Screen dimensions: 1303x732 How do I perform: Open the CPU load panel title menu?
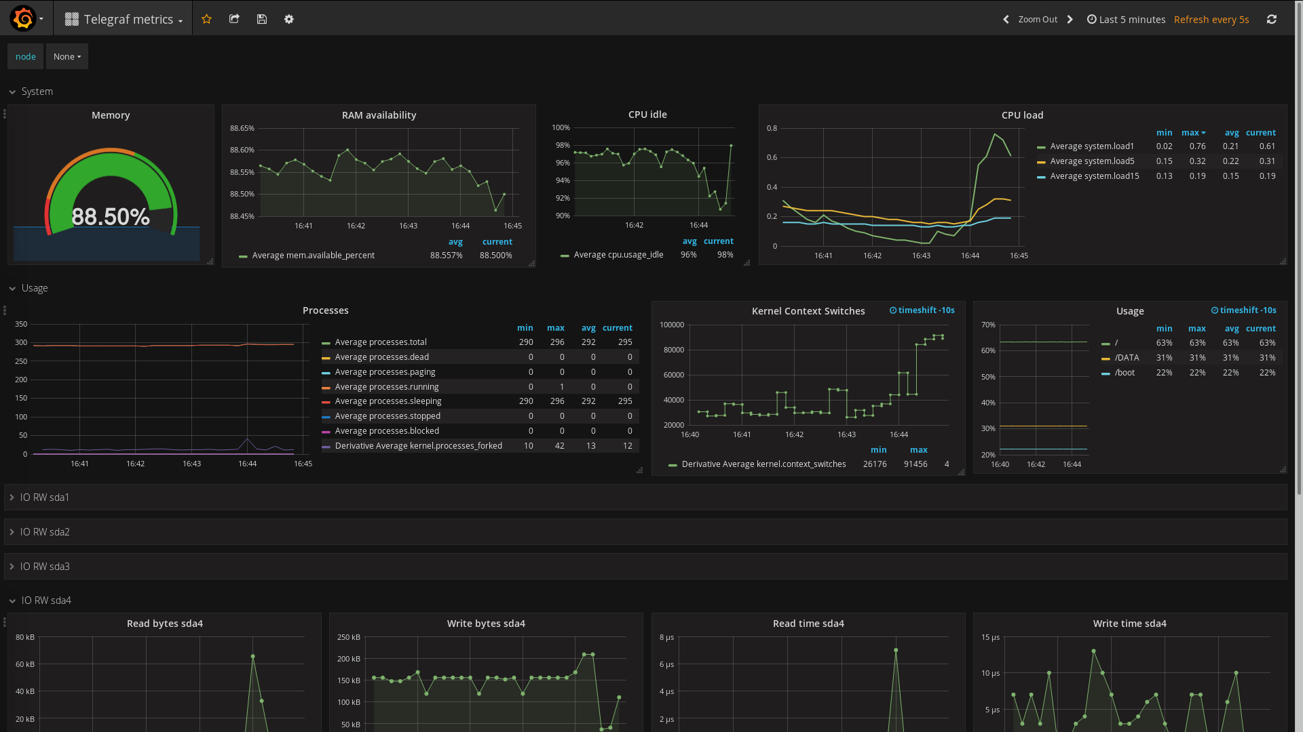tap(1022, 115)
